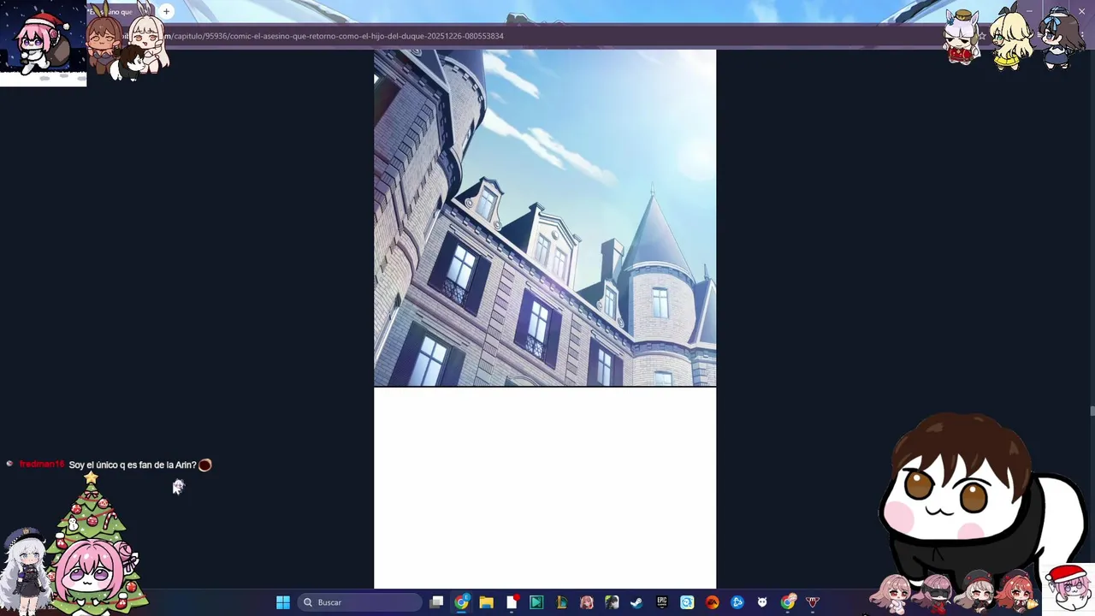Open the pink-haired anime character taskbar app
The width and height of the screenshot is (1095, 616).
pos(586,602)
